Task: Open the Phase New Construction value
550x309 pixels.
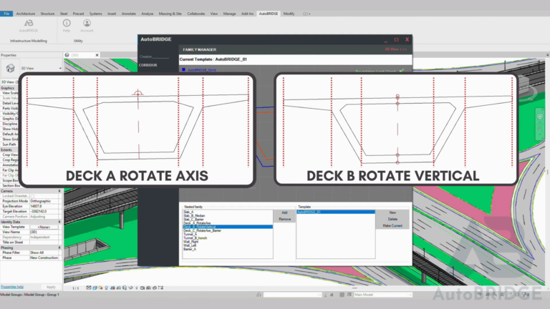Action: click(45, 257)
